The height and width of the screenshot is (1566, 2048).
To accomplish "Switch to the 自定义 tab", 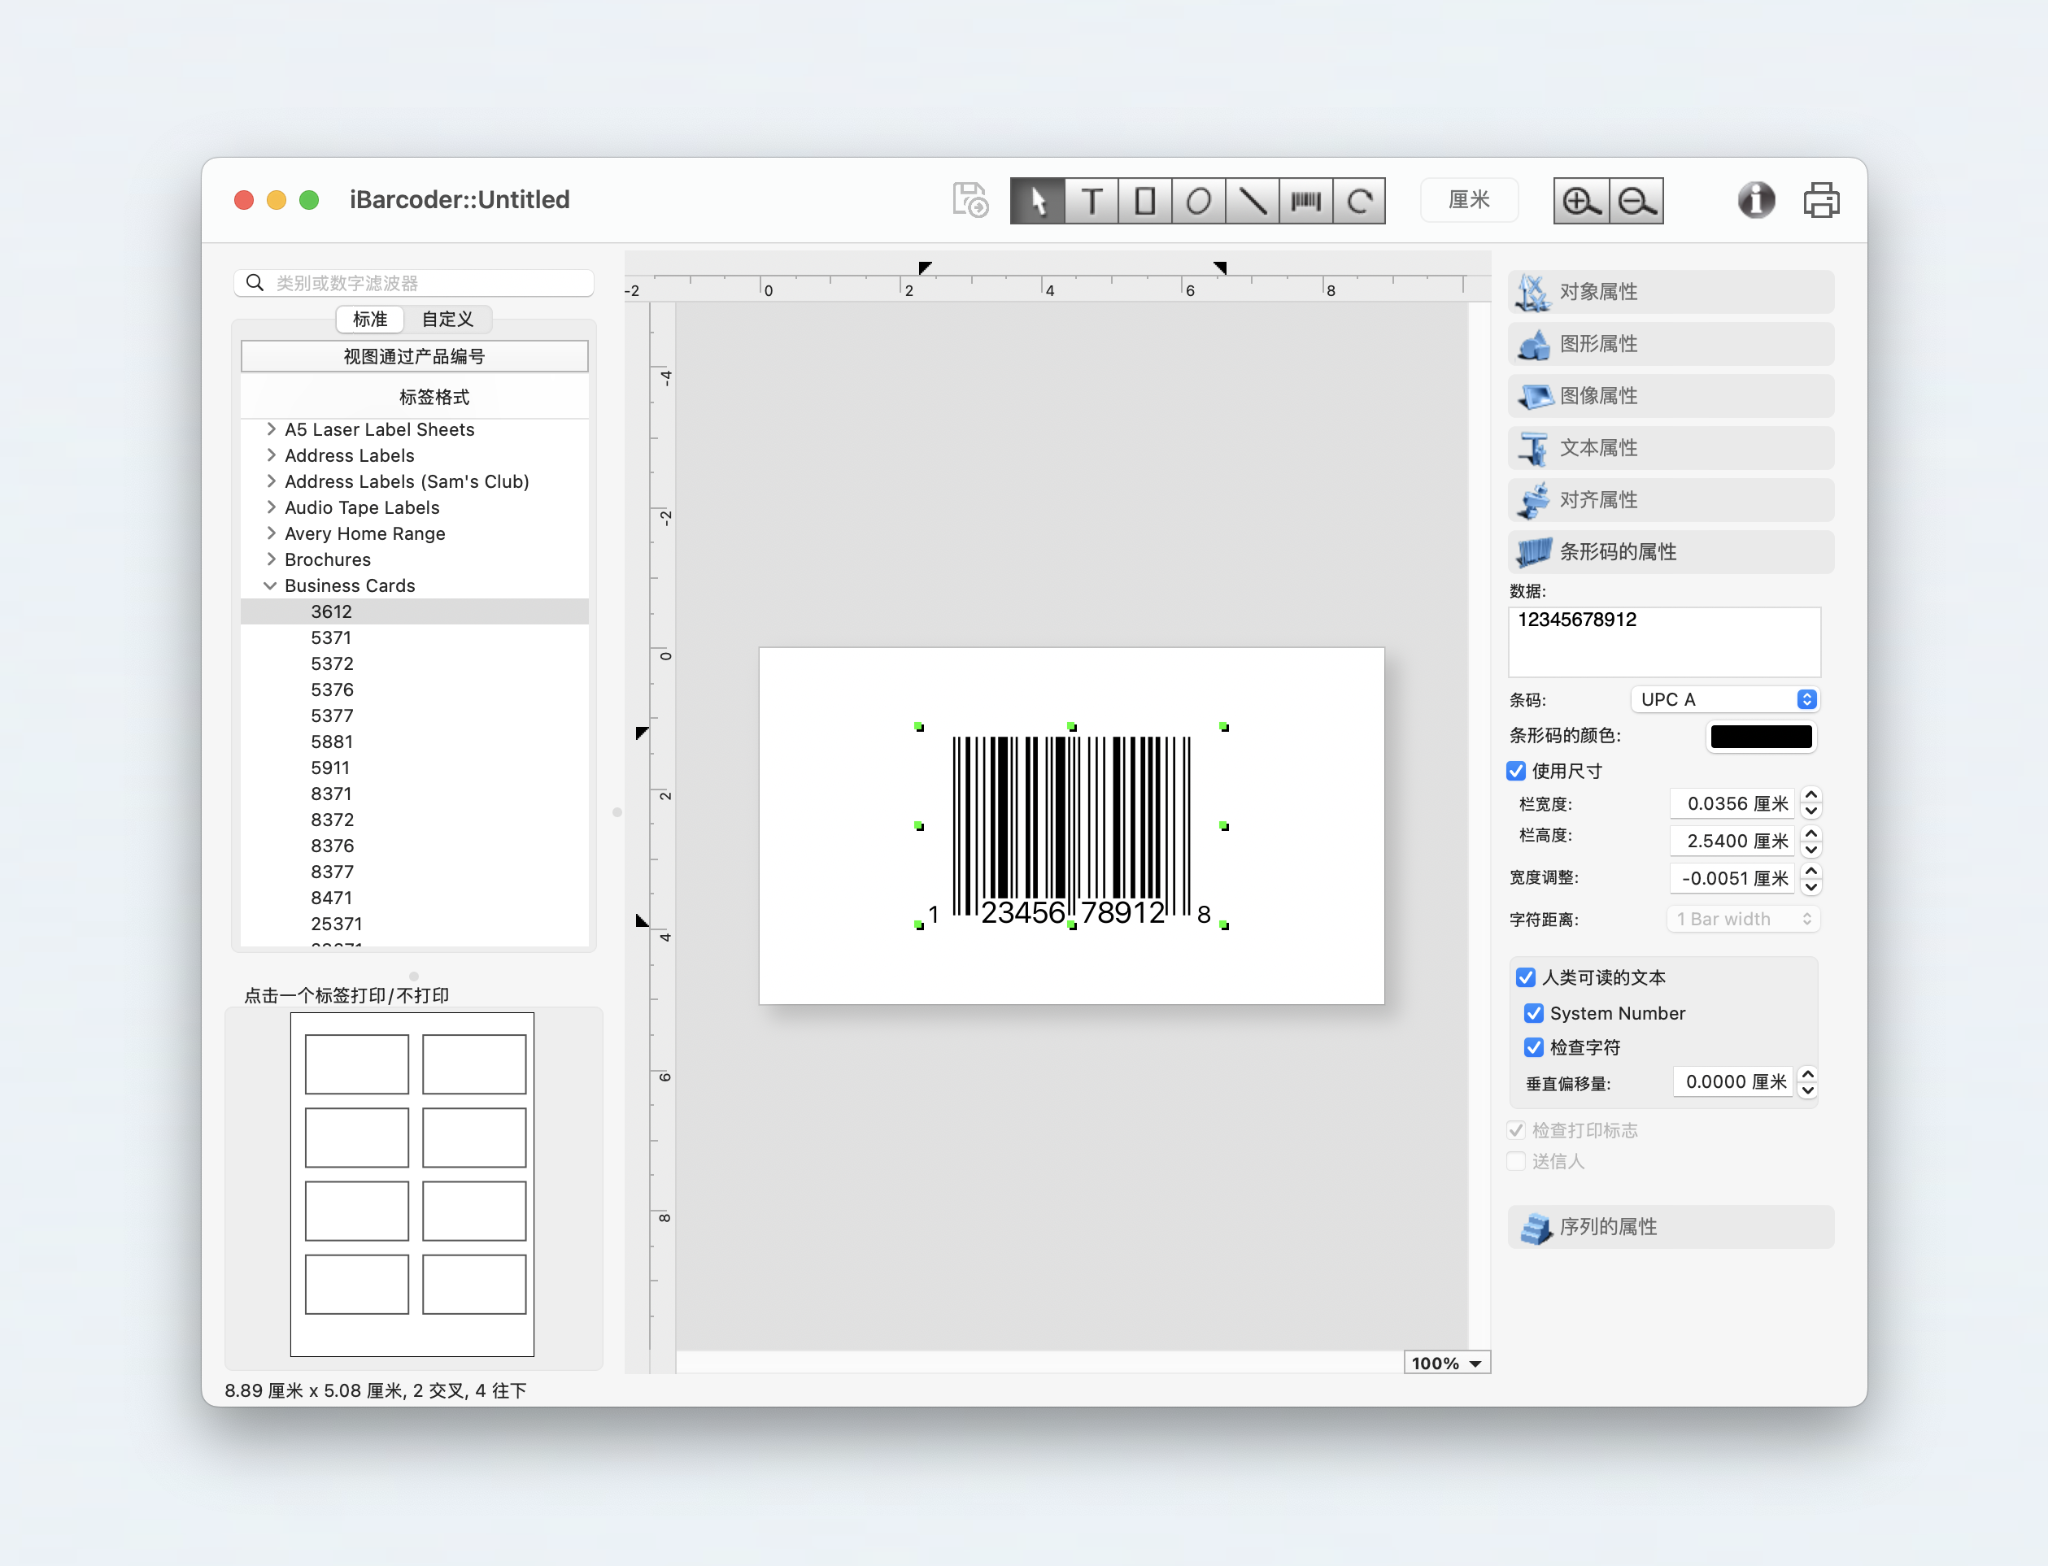I will click(447, 319).
